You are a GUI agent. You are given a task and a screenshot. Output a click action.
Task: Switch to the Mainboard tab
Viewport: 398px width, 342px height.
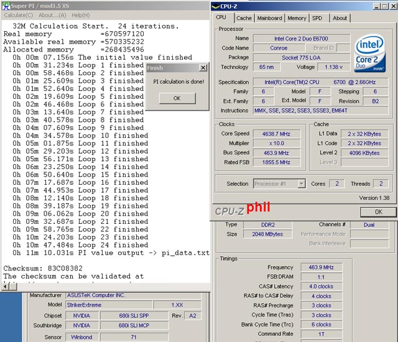[269, 18]
